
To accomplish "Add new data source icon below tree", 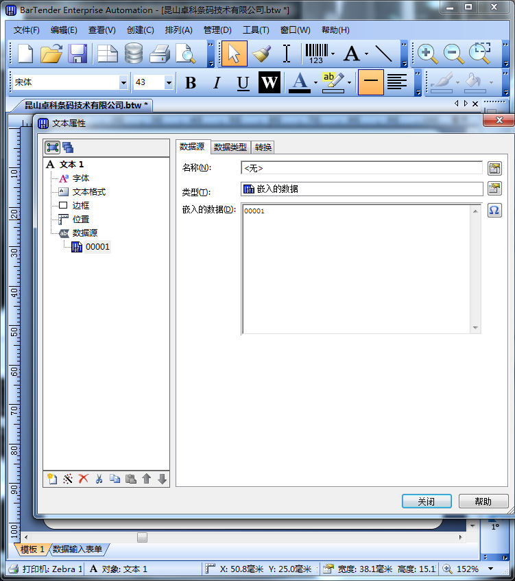I will click(x=52, y=479).
